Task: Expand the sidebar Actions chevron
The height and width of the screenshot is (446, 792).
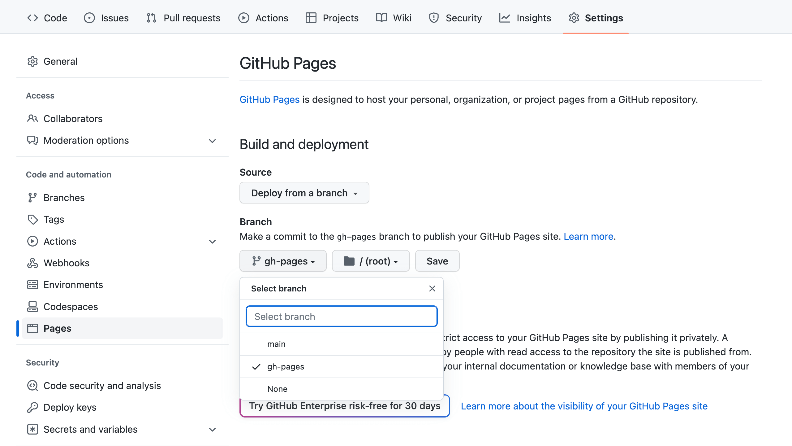Action: tap(212, 242)
